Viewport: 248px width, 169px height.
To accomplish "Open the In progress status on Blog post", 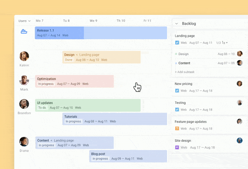I will (100, 159).
